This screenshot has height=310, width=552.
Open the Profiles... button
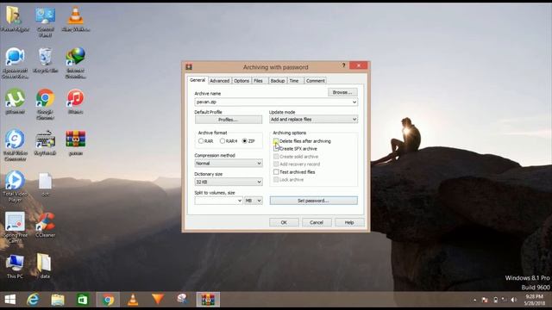[229, 120]
